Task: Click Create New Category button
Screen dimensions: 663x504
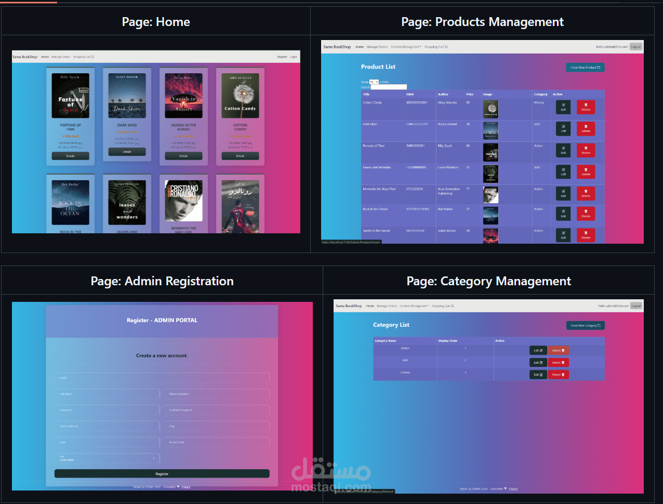Action: pos(586,325)
